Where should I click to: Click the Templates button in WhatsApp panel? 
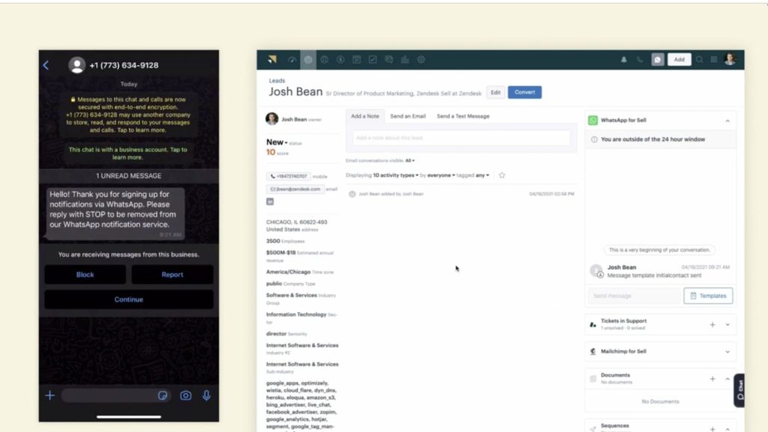click(708, 296)
